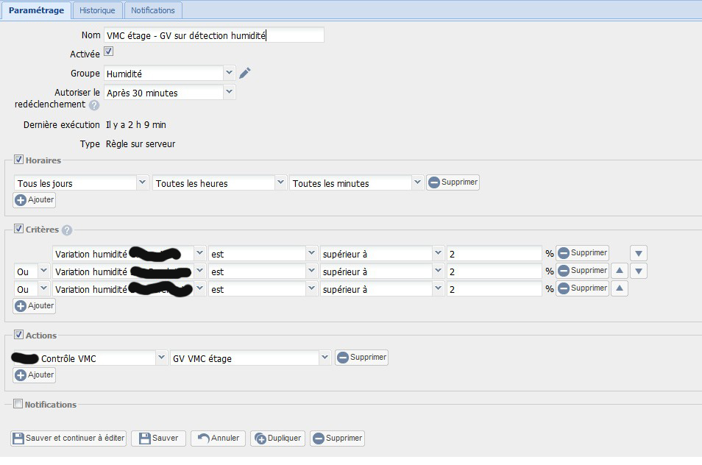Switch to the Historique tab
This screenshot has height=465, width=702.
[98, 10]
